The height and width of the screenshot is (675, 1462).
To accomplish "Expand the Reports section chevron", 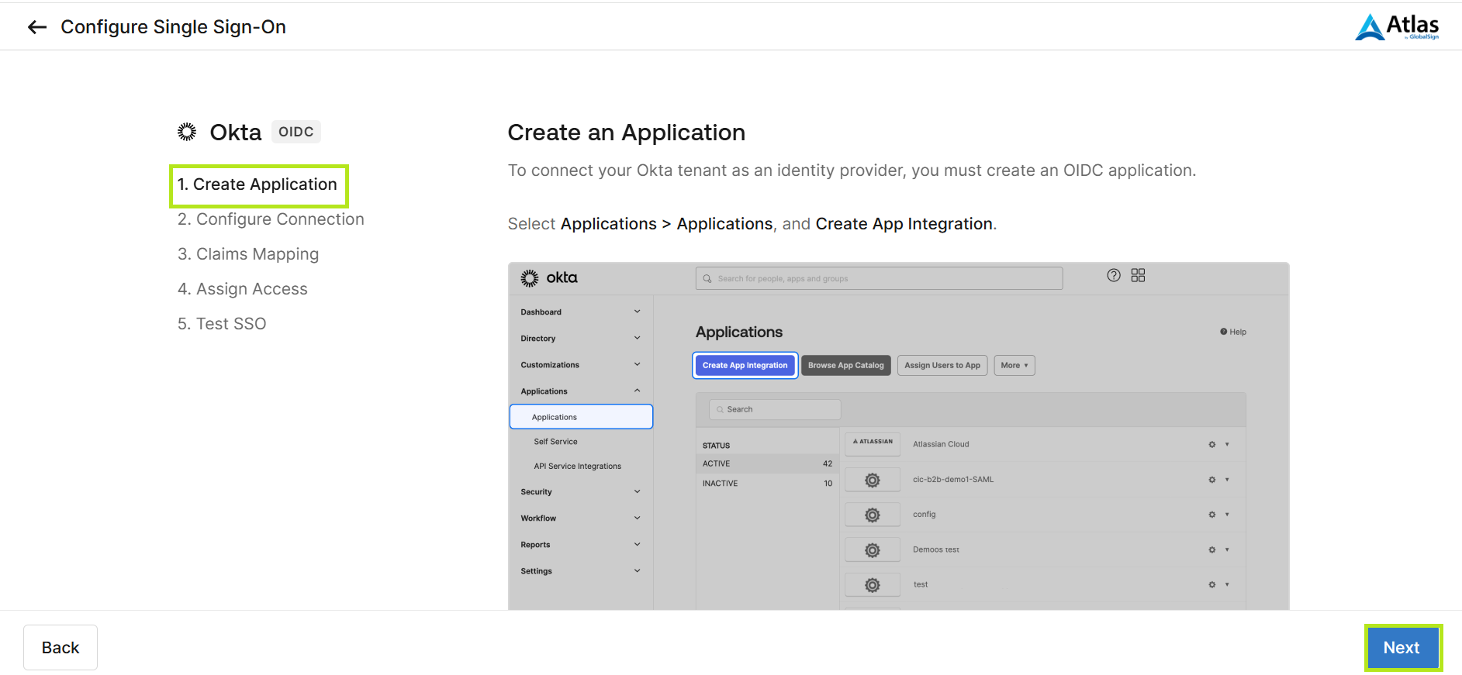I will click(638, 544).
